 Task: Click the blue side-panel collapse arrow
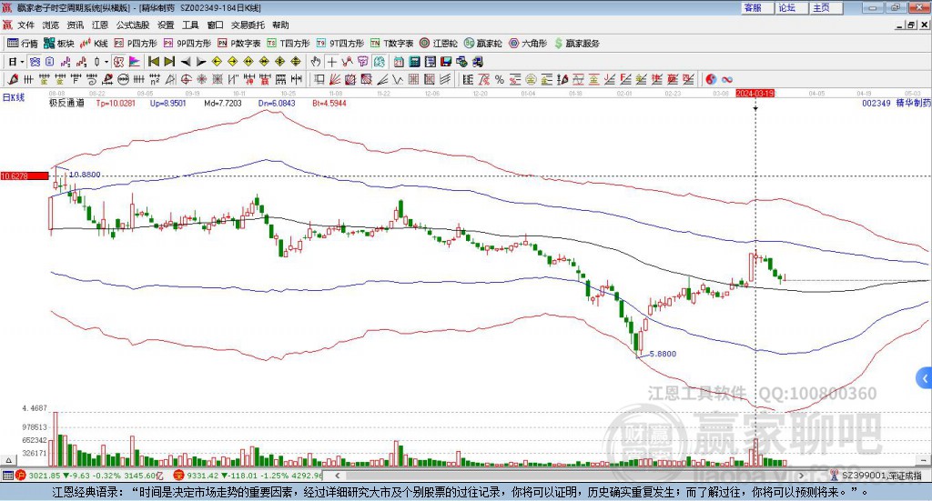pyautogui.click(x=925, y=378)
